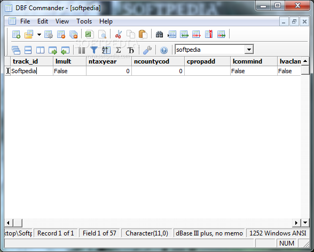This screenshot has width=314, height=252.
Task: Calculate totals with the Sigma icon
Action: [x=119, y=50]
